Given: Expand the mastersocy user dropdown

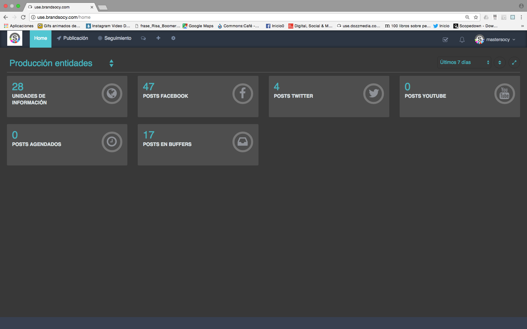Looking at the screenshot, I should pyautogui.click(x=501, y=39).
